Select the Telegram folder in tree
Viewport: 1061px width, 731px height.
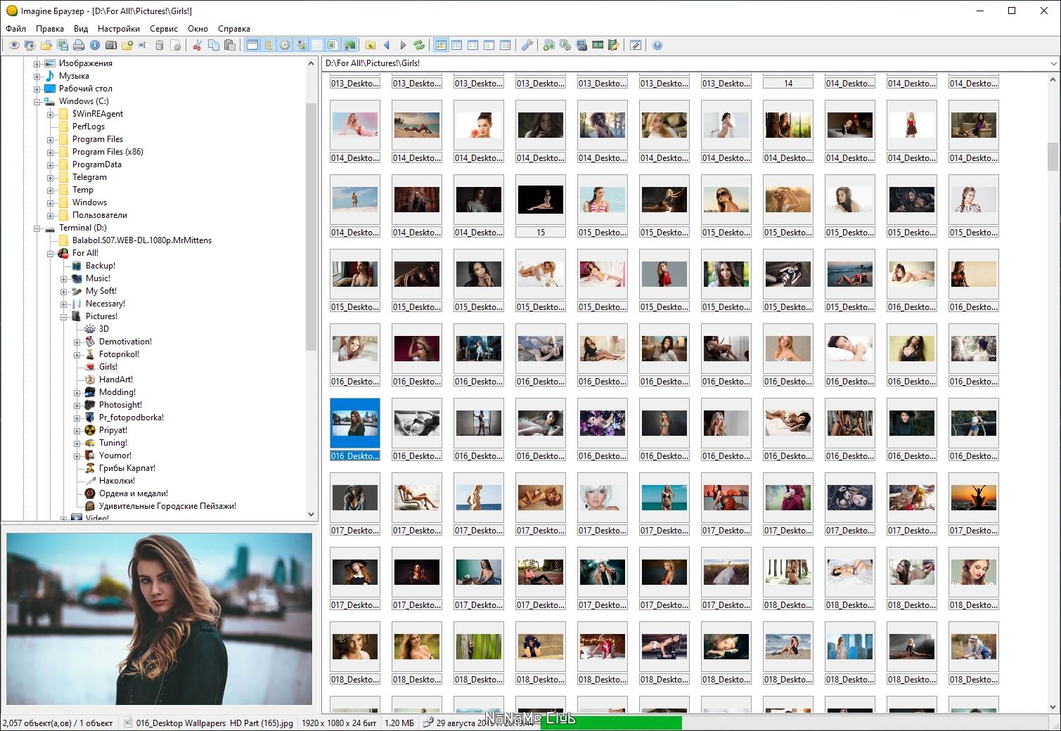[89, 177]
